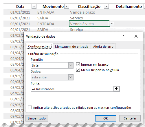145x127 pixels.
Task: Toggle the Ignorar em branco checkbox
Action: point(78,65)
